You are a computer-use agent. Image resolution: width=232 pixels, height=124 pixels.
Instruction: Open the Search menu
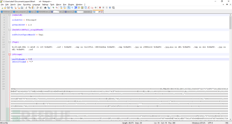[13, 5]
